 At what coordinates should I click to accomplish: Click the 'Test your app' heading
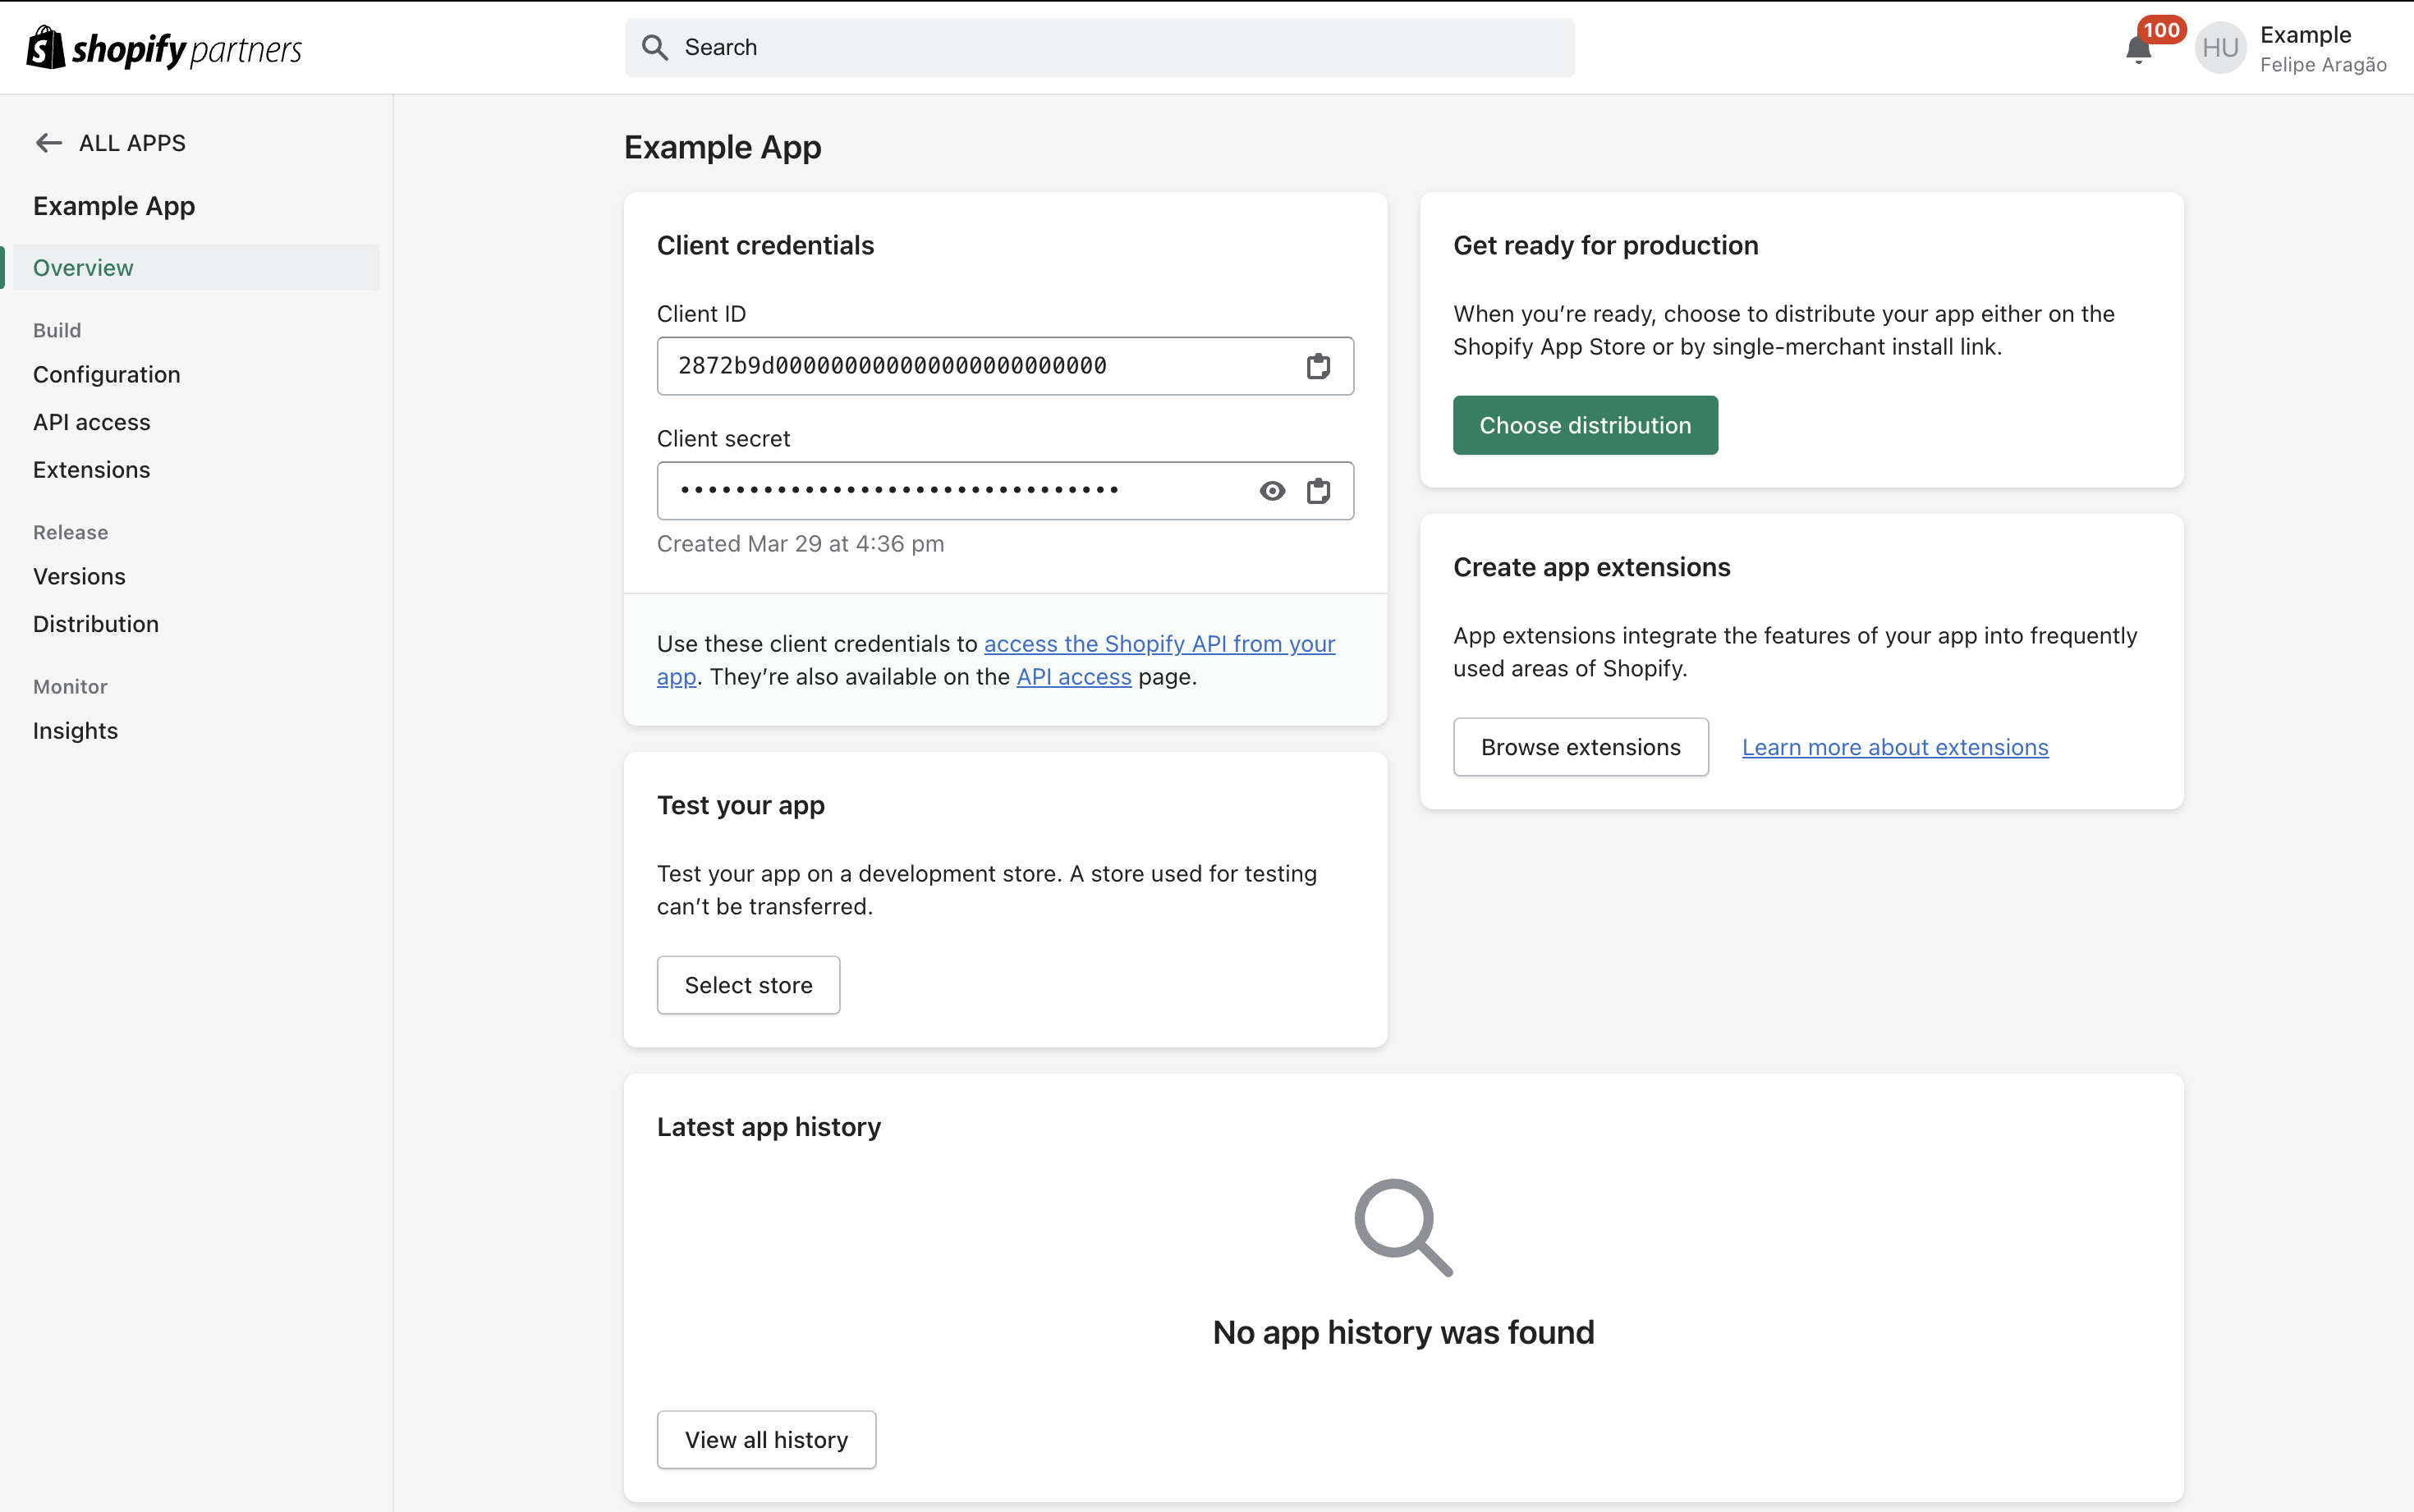(741, 806)
